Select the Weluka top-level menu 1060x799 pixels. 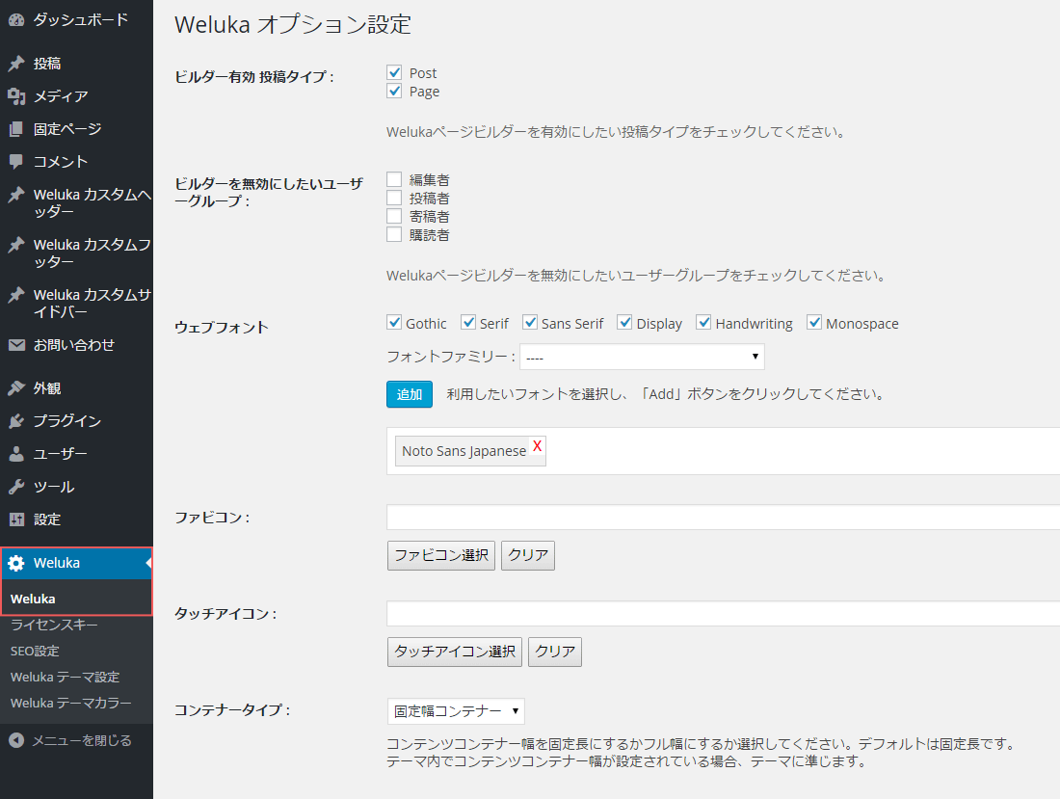pos(76,563)
